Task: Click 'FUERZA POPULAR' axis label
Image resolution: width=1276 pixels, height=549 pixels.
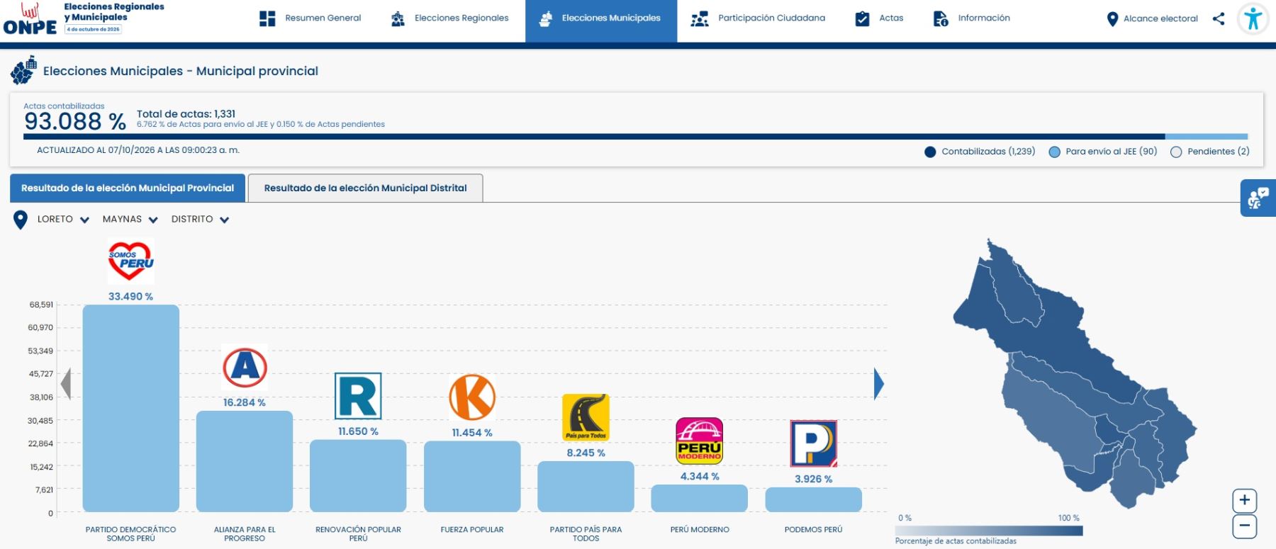Action: pos(472,530)
